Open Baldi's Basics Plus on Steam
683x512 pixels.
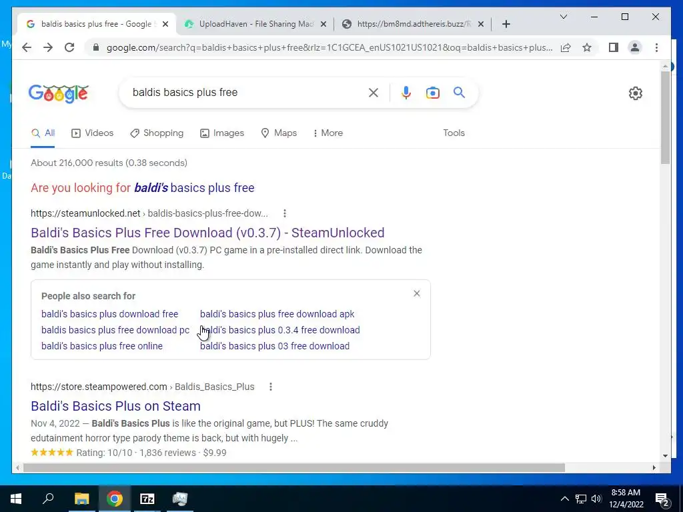(x=115, y=406)
